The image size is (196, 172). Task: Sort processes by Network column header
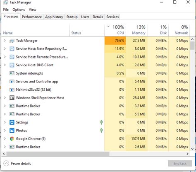click(179, 30)
